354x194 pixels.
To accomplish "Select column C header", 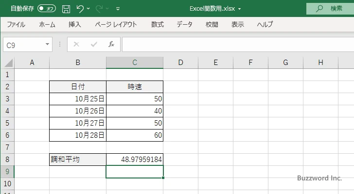I will point(135,63).
